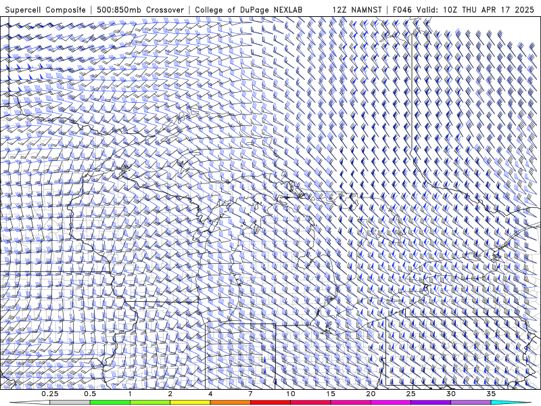Click the cyan arrow end of color bar
The image size is (541, 406).
point(511,403)
